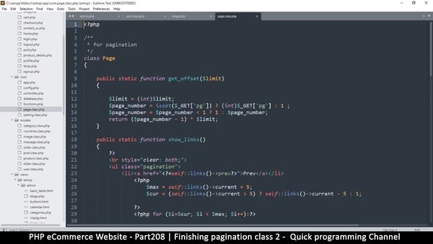Click file icon beside config.php

[20, 87]
